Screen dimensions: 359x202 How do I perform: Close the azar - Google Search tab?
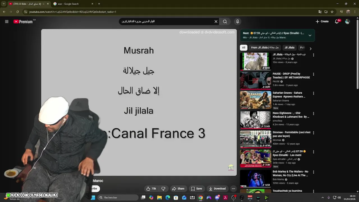pos(92,4)
